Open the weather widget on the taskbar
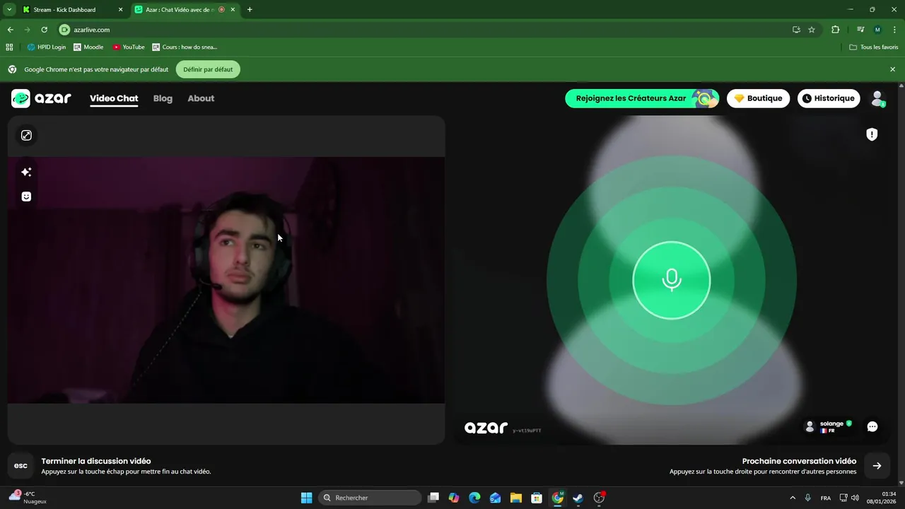The image size is (905, 509). pyautogui.click(x=28, y=498)
